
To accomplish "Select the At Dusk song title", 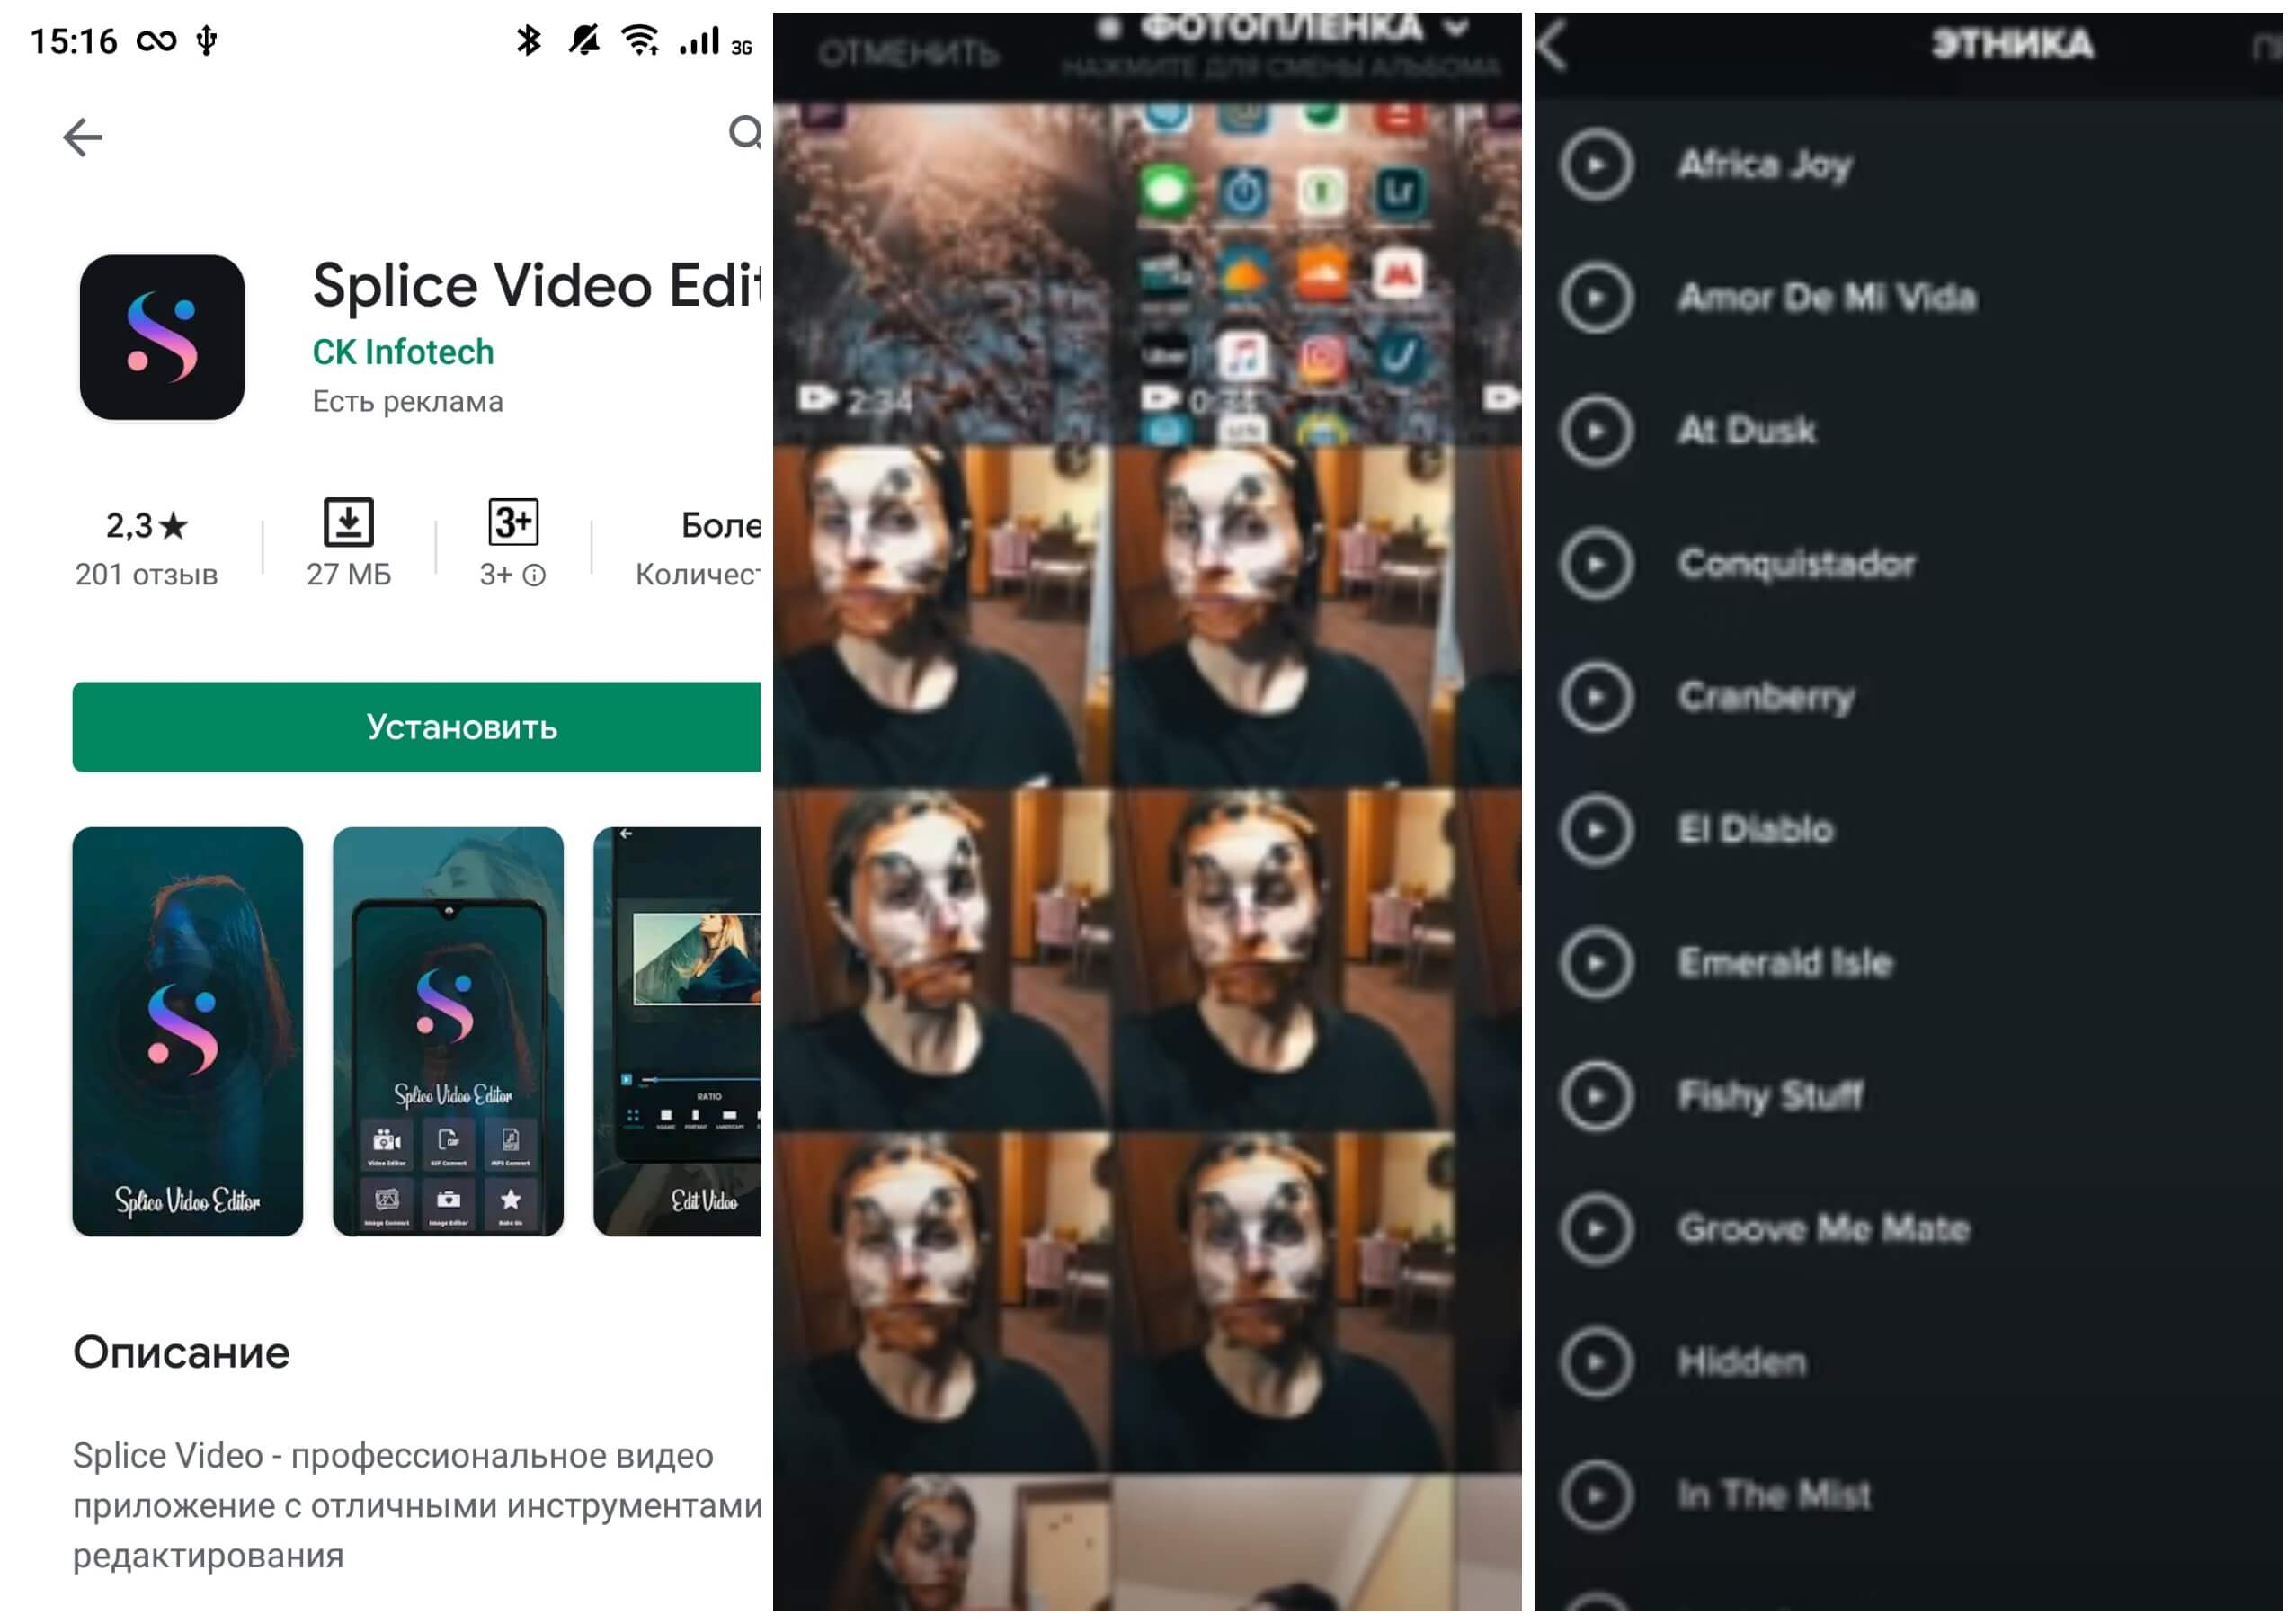I will (x=1746, y=430).
